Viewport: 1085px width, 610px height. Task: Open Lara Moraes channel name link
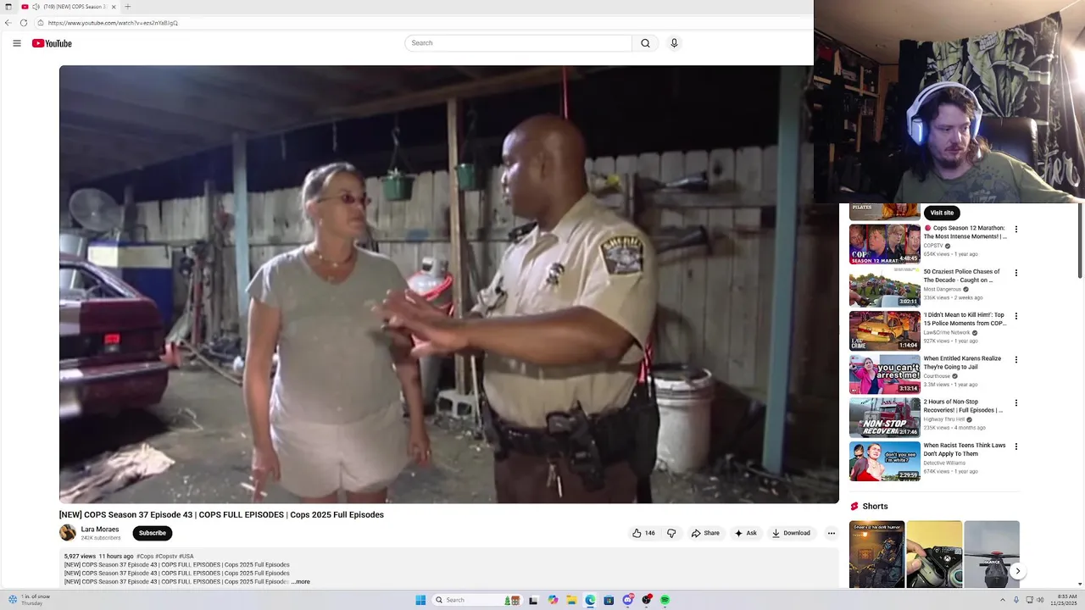pos(100,529)
